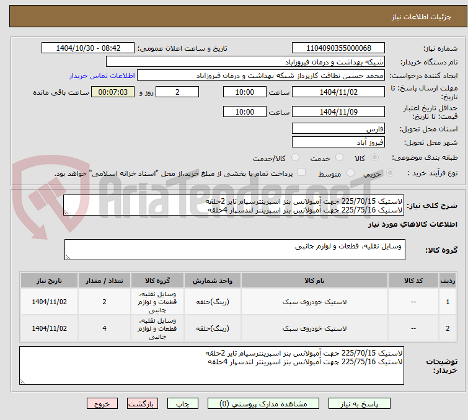This screenshot has height=420, width=468.
Task: Click the تاریخ نیاز column header
Action: [50, 281]
